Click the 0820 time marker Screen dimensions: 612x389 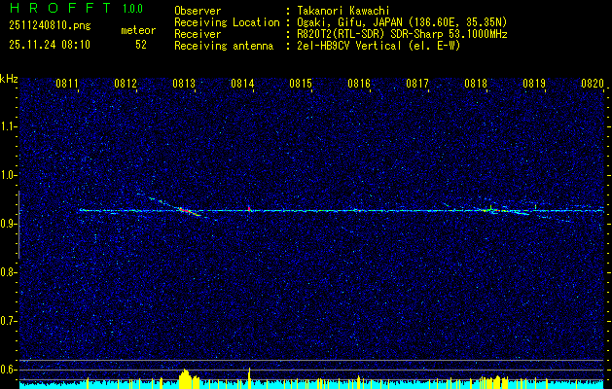tap(593, 83)
